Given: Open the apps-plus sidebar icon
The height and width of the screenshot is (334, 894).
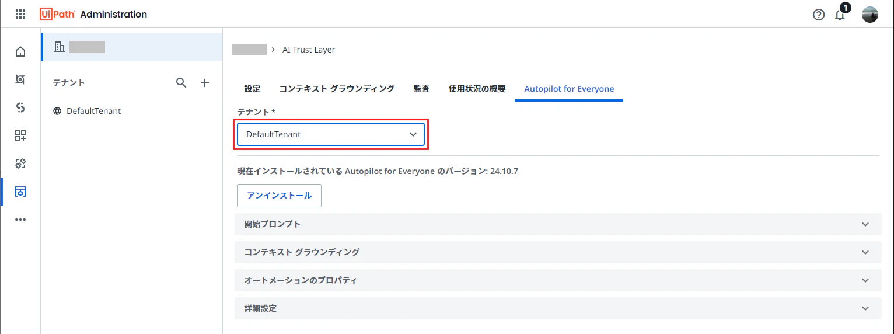Looking at the screenshot, I should (x=20, y=135).
